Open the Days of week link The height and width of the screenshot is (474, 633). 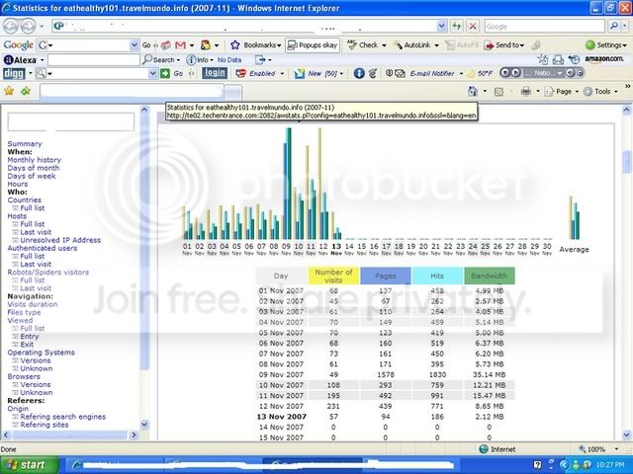[x=32, y=176]
